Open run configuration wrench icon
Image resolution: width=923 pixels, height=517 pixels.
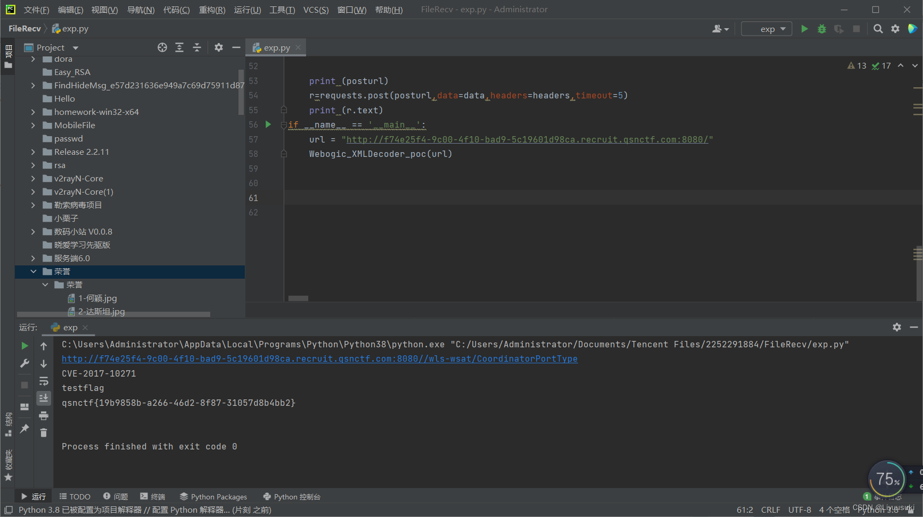coord(24,363)
